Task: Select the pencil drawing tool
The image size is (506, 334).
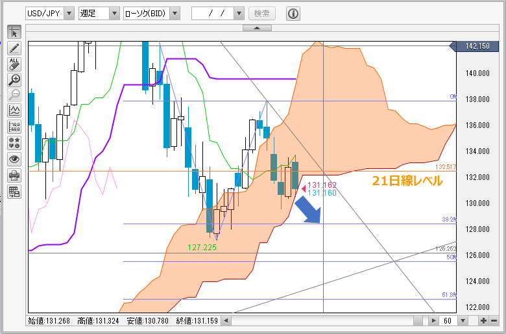Action: pos(14,48)
